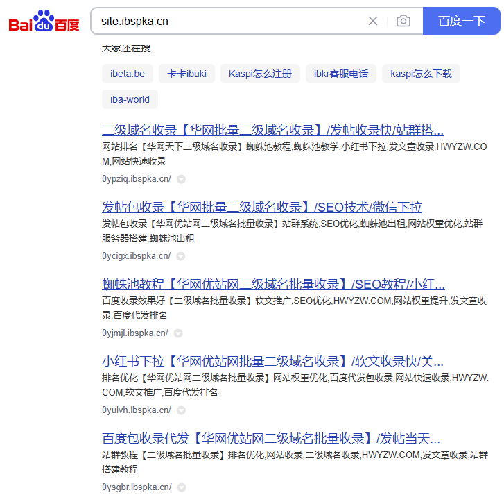Click the iba-world related search
The image size is (504, 504).
[130, 99]
